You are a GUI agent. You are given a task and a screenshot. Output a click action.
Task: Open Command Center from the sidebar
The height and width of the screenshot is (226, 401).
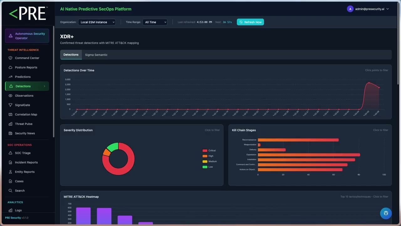27,58
